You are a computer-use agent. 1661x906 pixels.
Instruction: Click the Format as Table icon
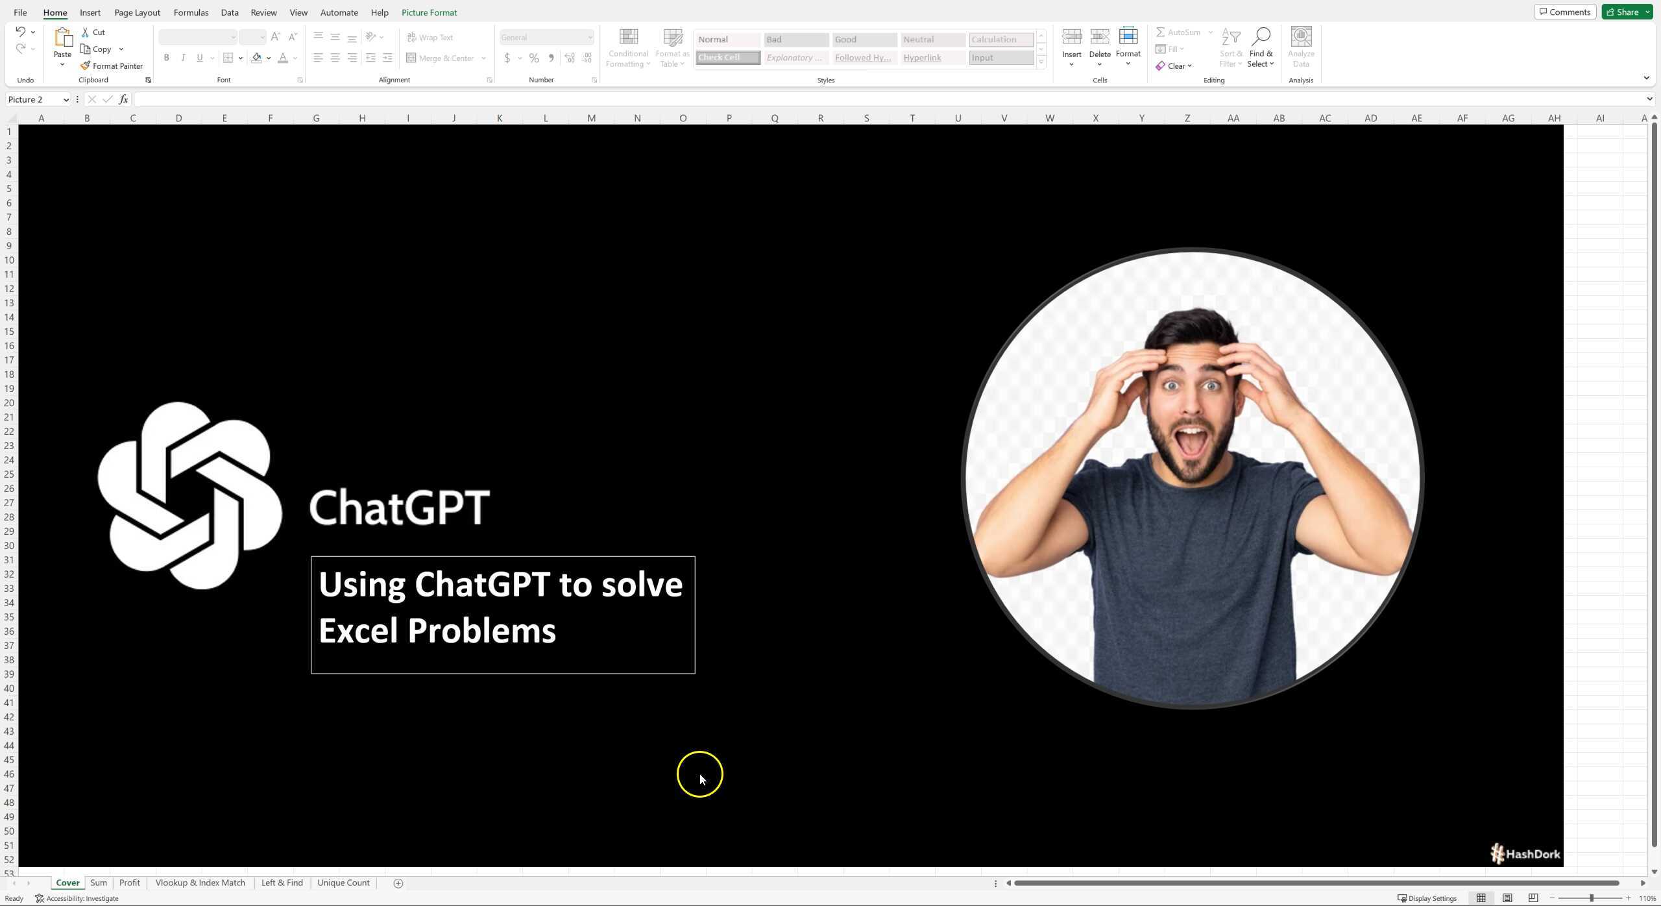point(672,37)
